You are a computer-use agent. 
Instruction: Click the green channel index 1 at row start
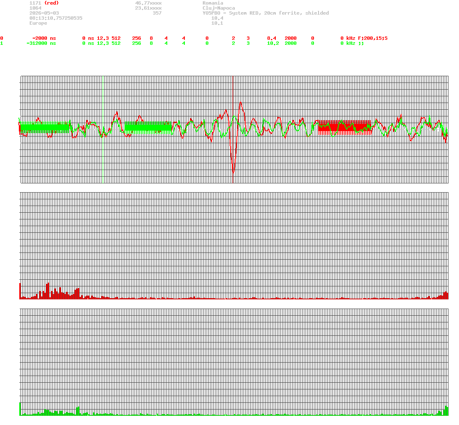coord(2,43)
